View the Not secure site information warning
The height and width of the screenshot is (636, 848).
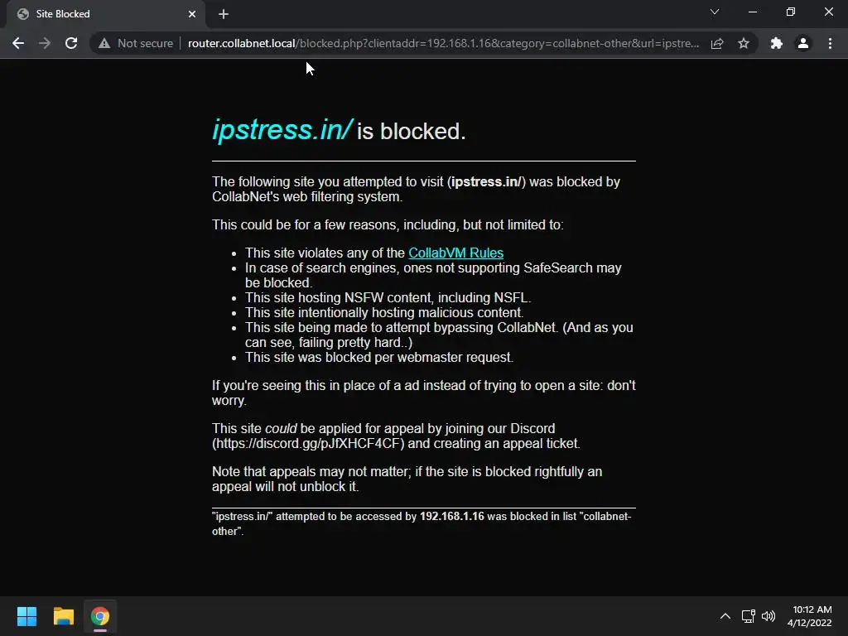click(136, 43)
